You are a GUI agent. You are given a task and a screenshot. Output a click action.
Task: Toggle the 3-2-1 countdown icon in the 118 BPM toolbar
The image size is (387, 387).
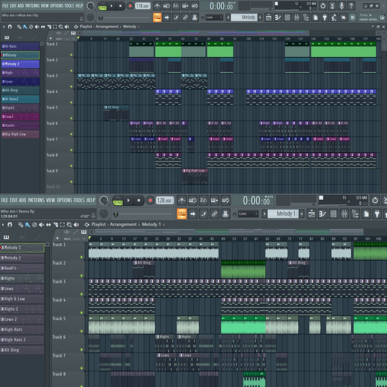pyautogui.click(x=176, y=6)
